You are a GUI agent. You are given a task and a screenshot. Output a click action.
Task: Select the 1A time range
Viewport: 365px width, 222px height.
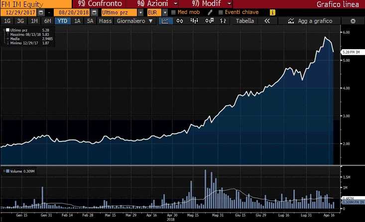[x=77, y=21]
